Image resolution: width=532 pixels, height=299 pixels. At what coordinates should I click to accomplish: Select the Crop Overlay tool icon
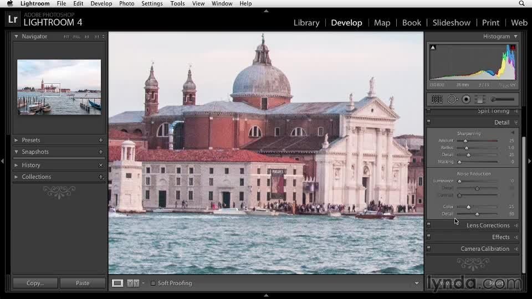click(x=437, y=99)
